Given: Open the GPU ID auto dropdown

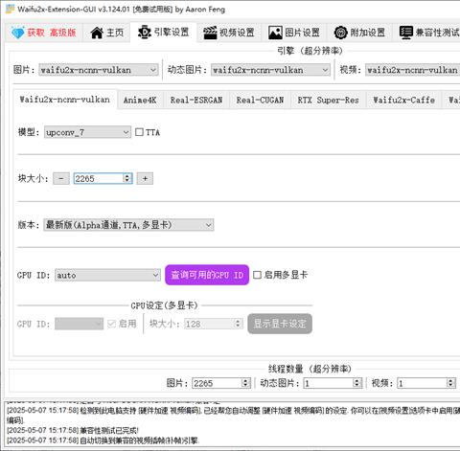Looking at the screenshot, I should pos(107,275).
